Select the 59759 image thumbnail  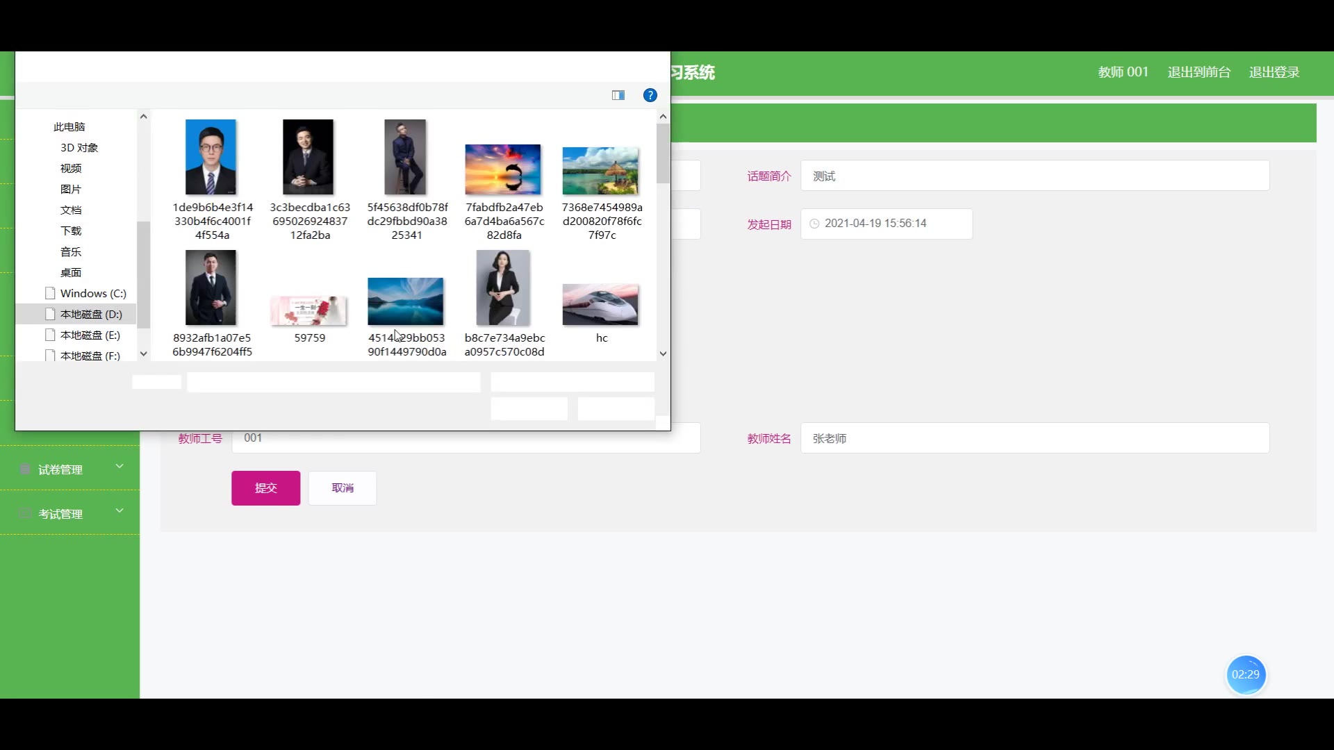308,310
